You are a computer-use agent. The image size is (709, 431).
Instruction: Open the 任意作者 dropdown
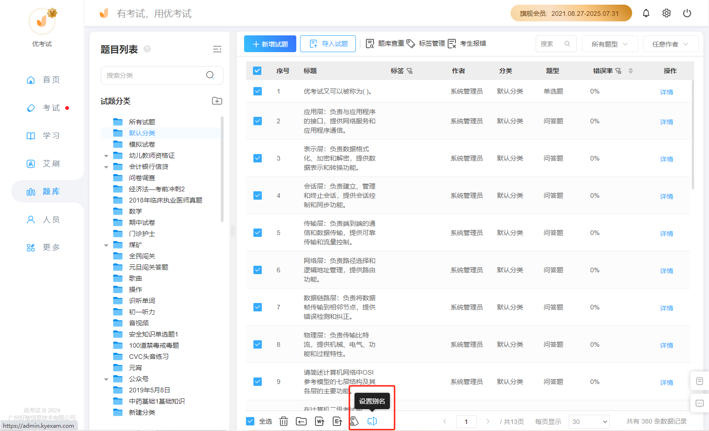pyautogui.click(x=670, y=44)
